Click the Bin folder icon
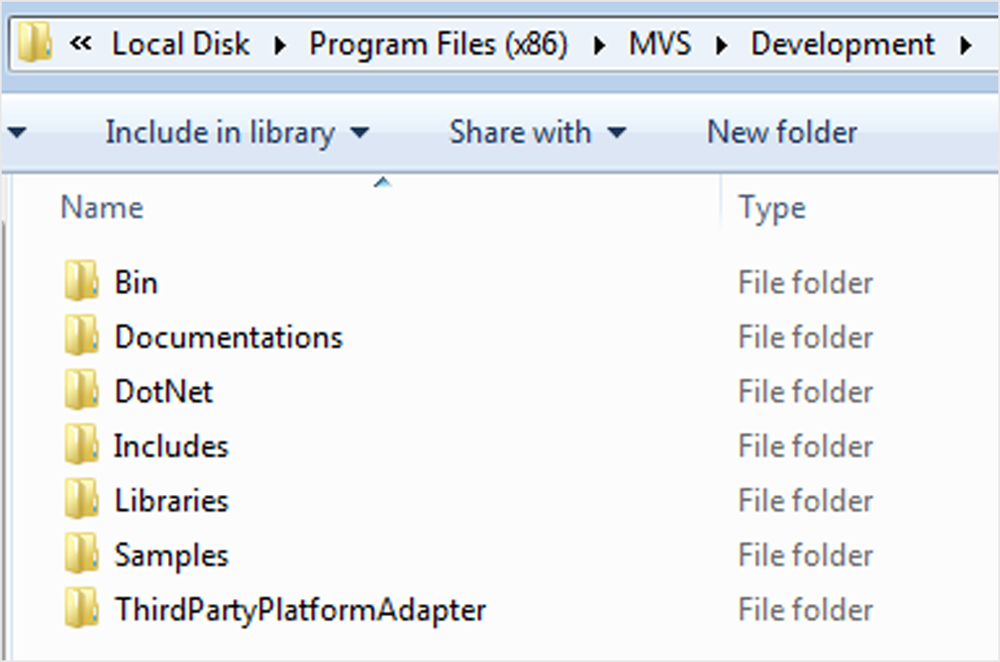This screenshot has width=1000, height=662. [x=81, y=282]
